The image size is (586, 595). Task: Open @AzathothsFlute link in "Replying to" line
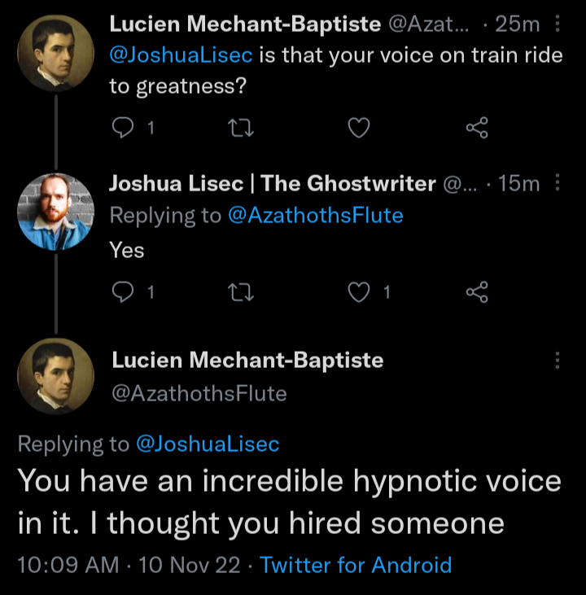[x=314, y=215]
